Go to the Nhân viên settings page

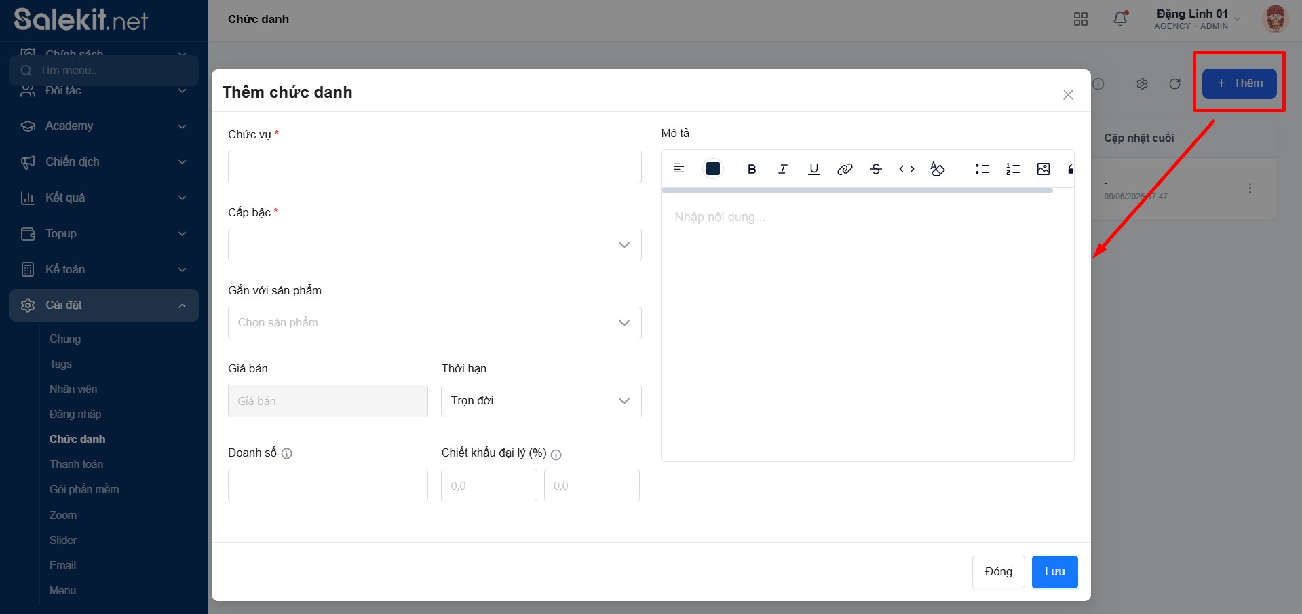(73, 389)
